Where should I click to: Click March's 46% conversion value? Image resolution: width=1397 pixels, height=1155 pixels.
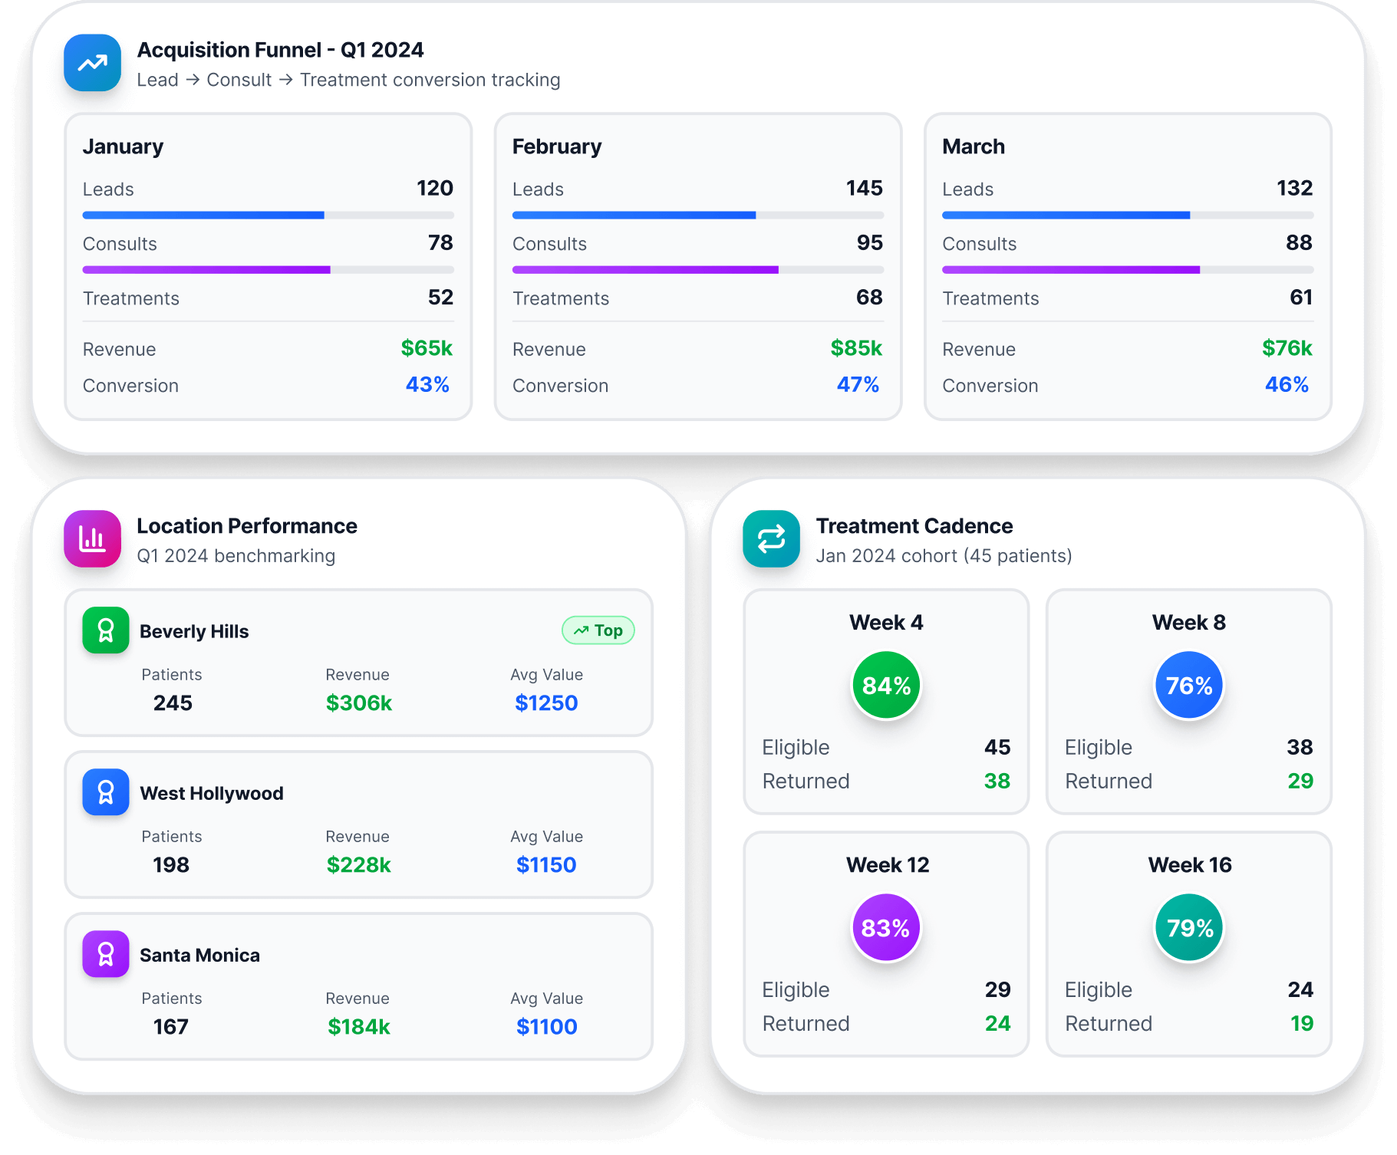coord(1287,384)
